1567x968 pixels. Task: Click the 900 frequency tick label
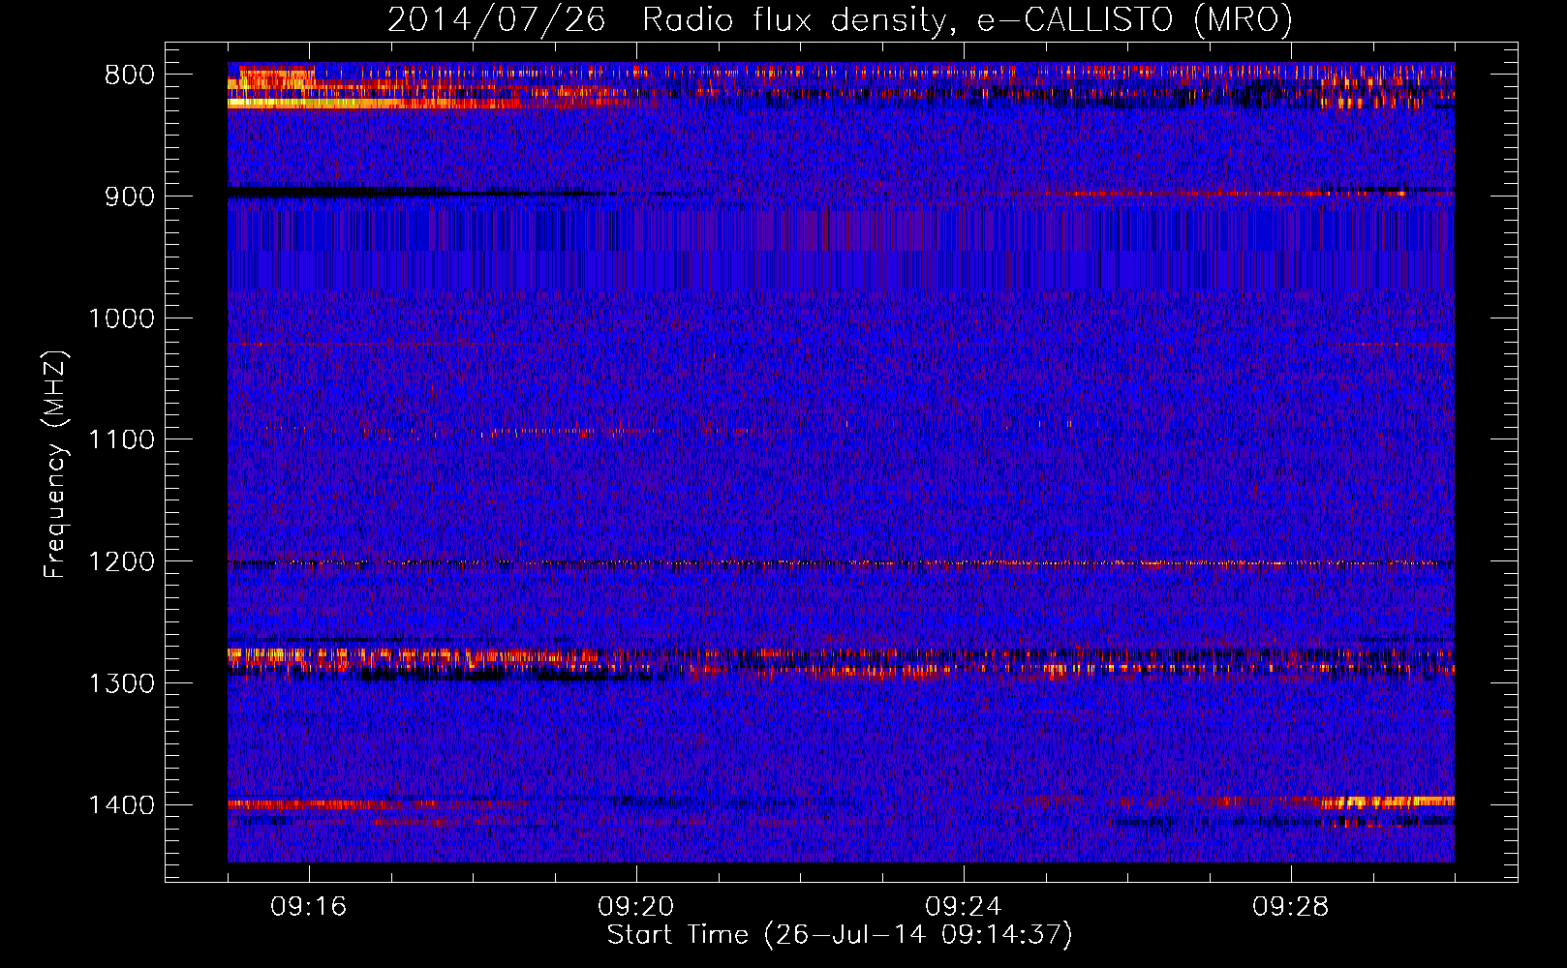click(129, 197)
